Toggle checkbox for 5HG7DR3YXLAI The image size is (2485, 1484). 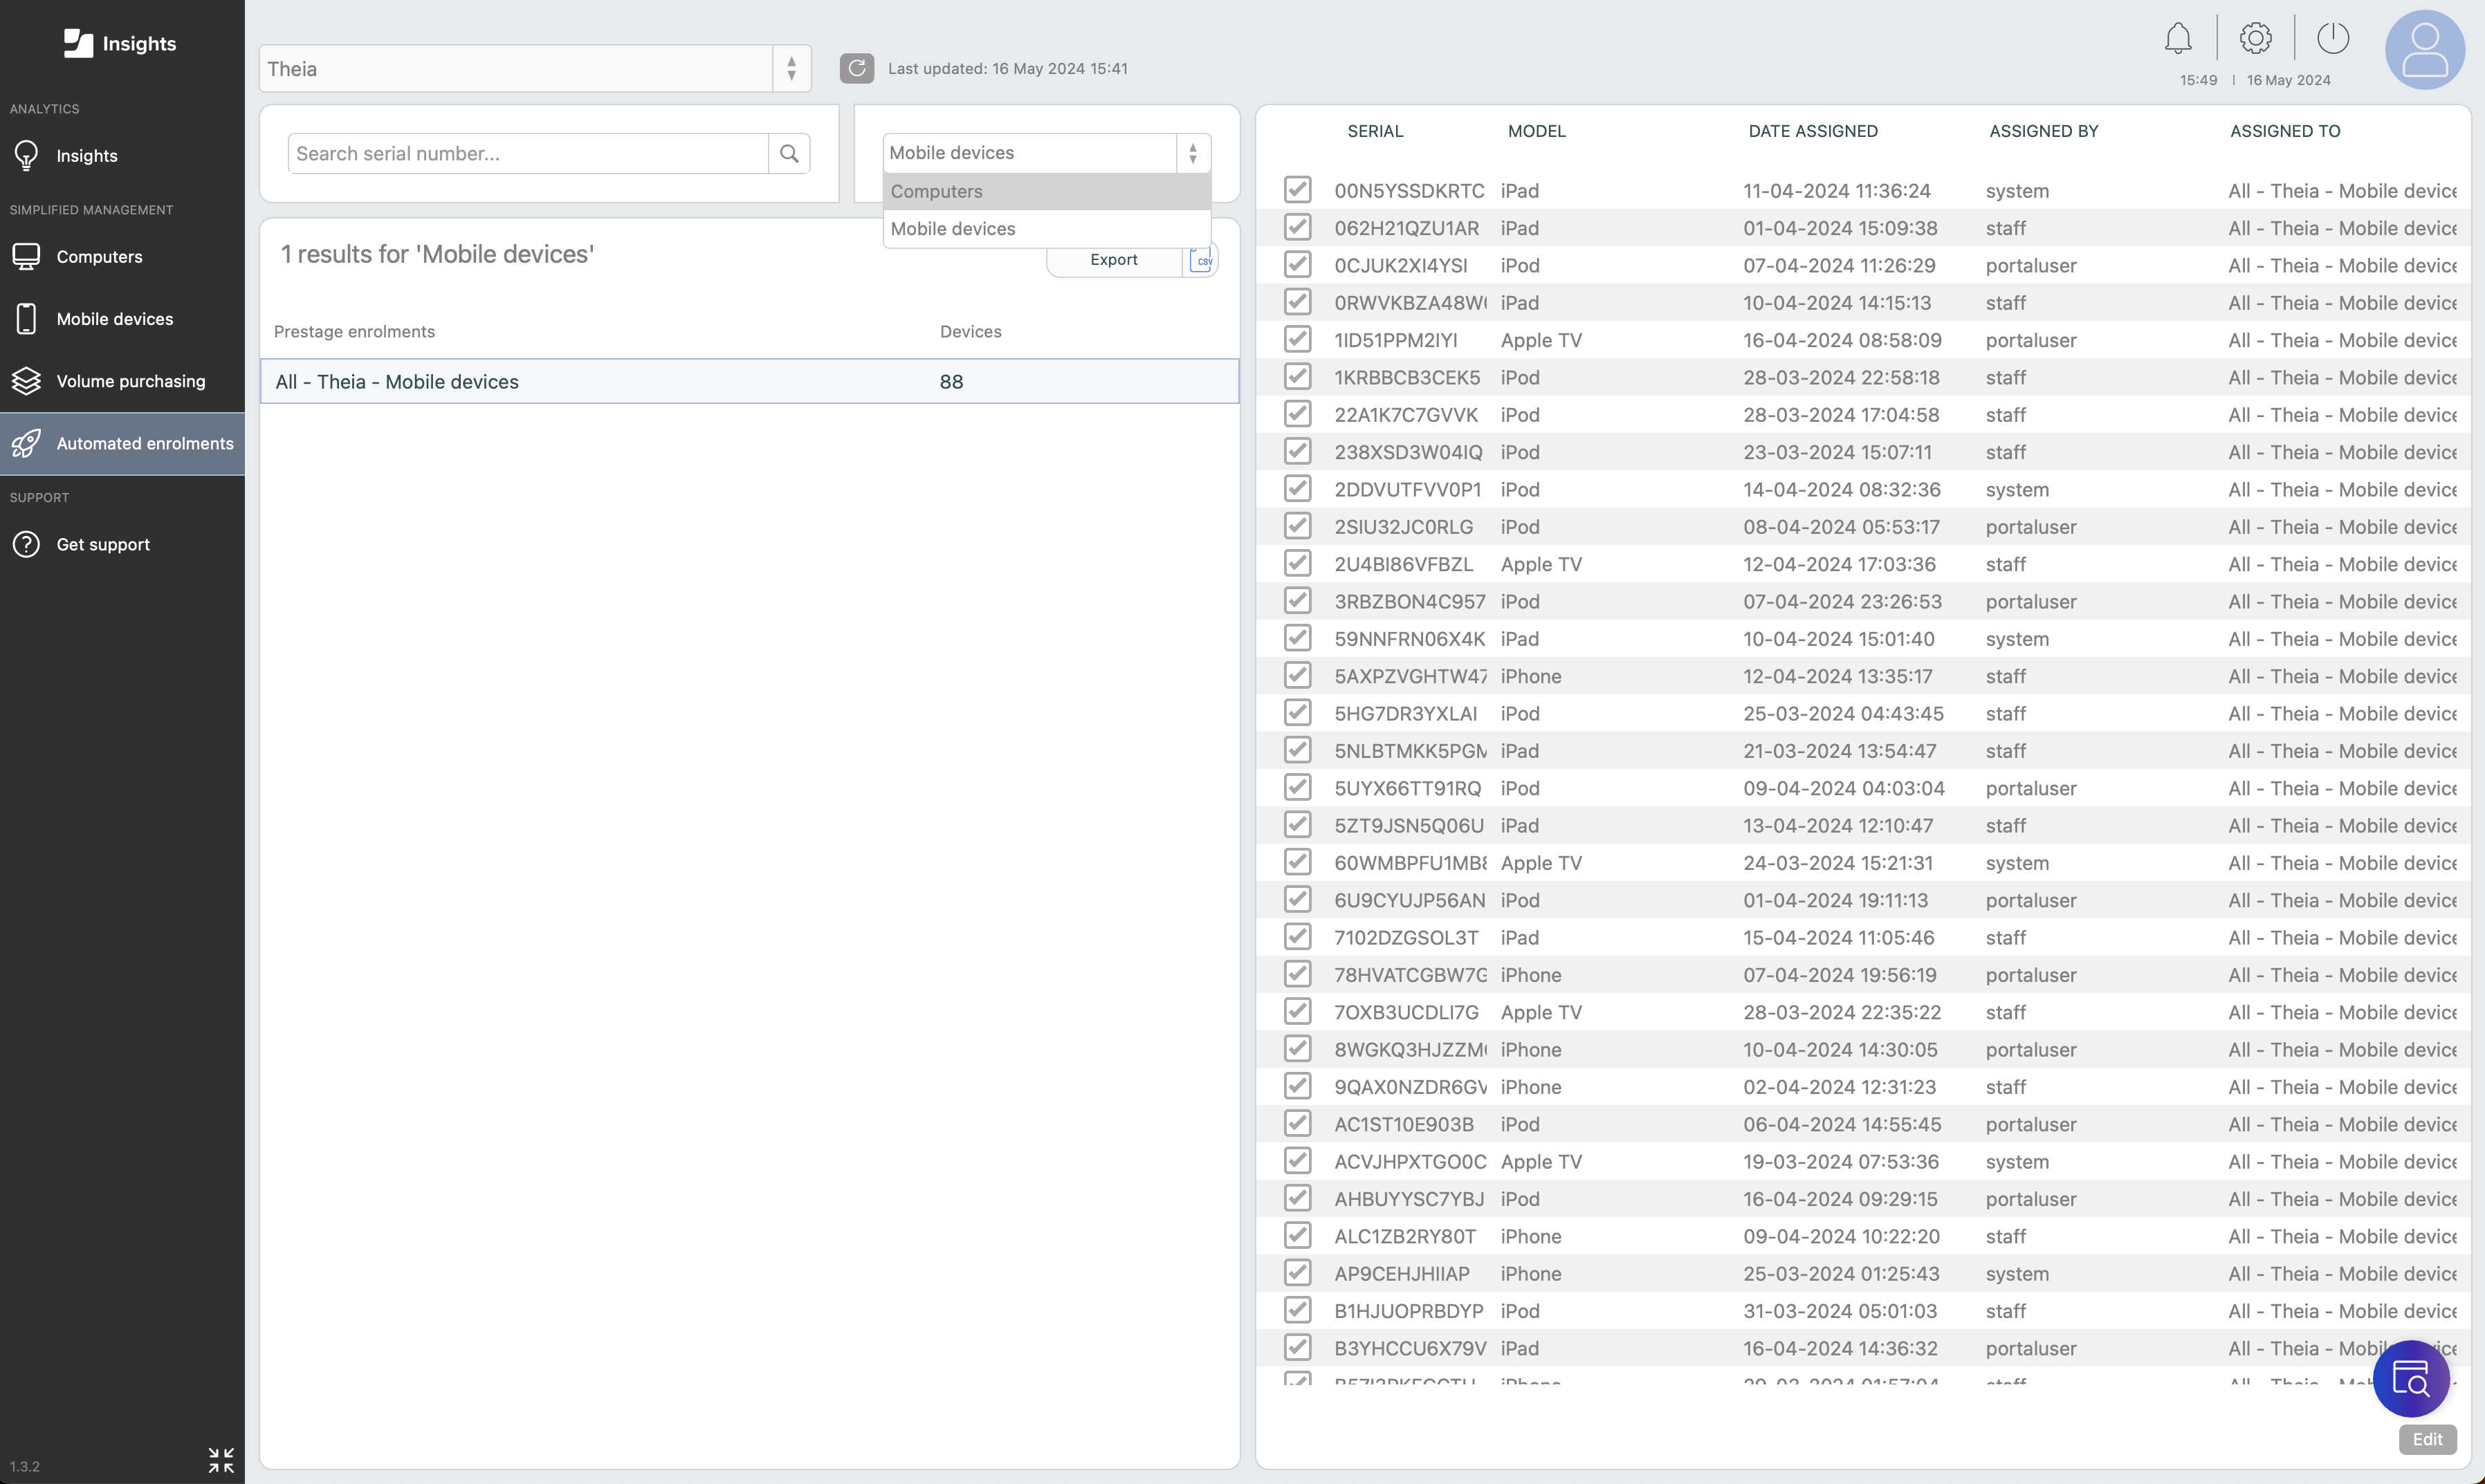click(x=1298, y=712)
